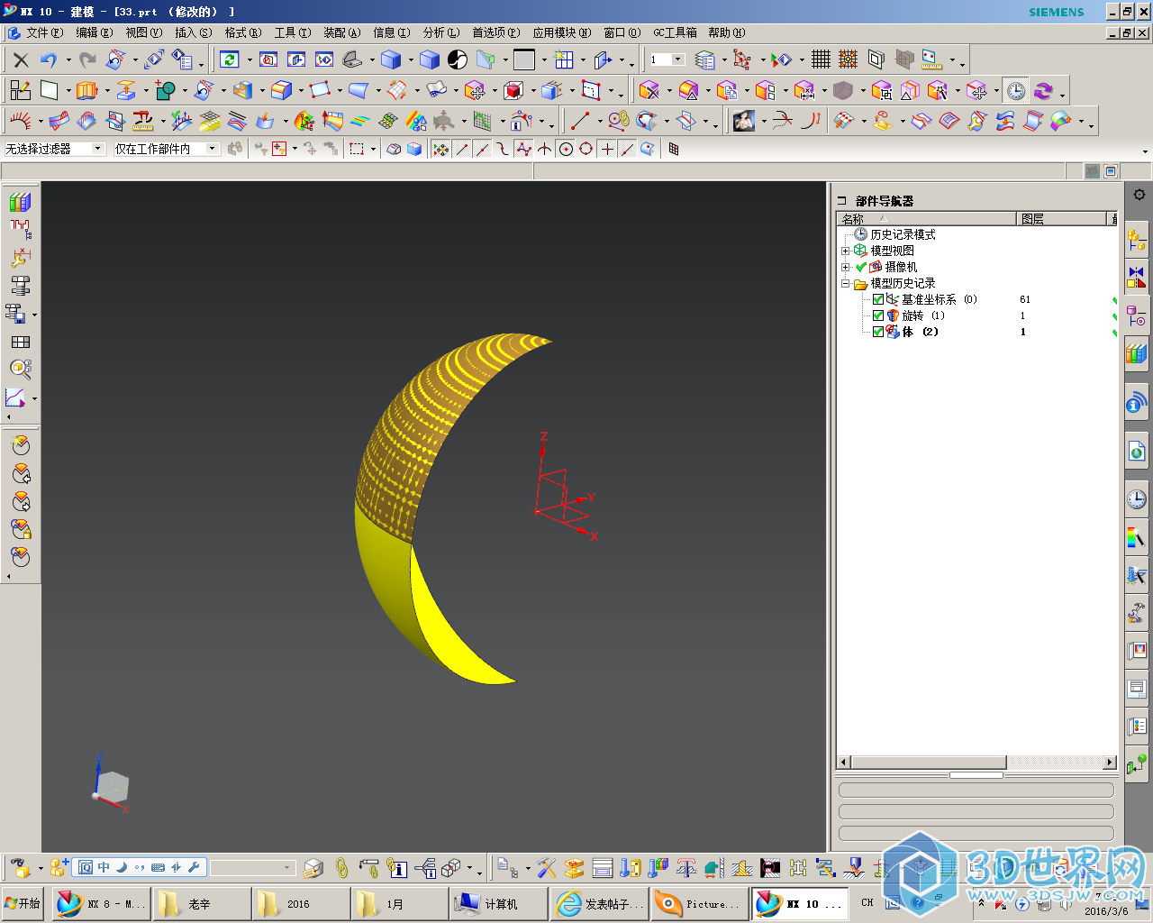Open the 视图(V) menu

tap(143, 32)
